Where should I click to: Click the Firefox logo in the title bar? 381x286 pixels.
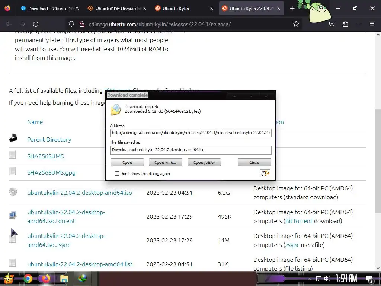pos(7,8)
